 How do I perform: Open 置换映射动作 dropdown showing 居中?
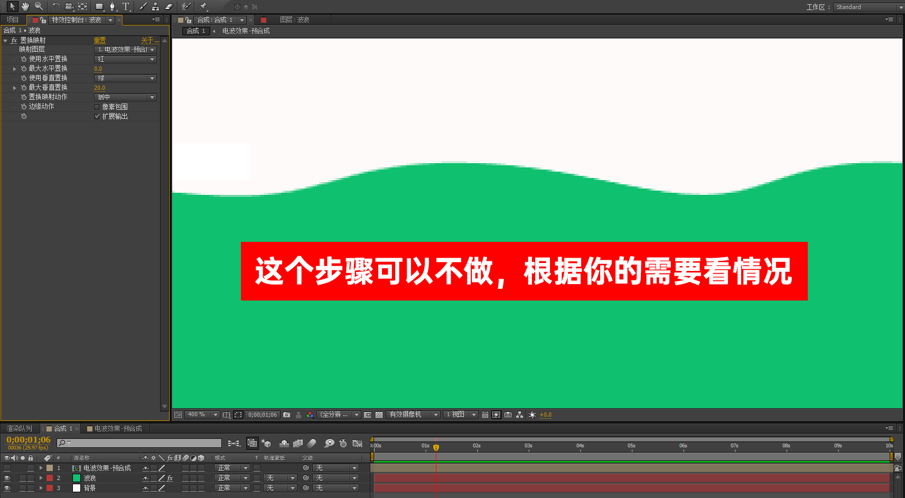(x=125, y=97)
